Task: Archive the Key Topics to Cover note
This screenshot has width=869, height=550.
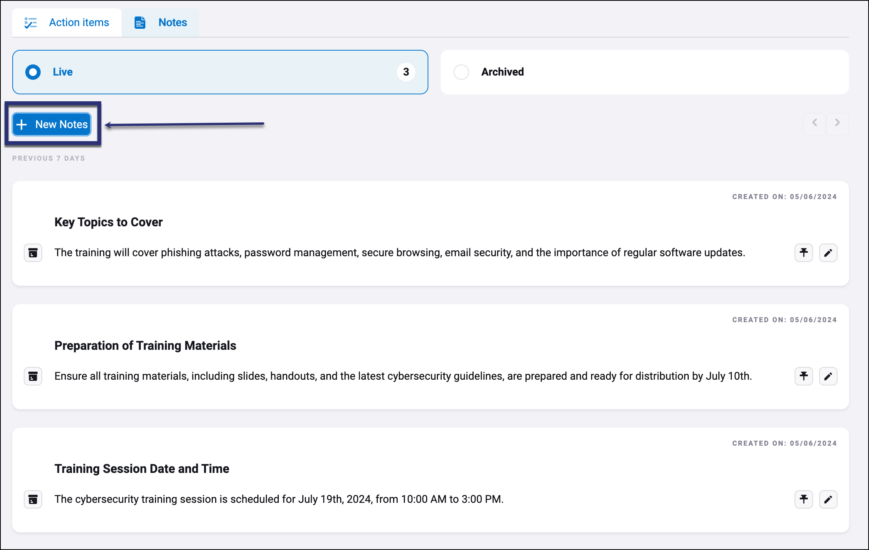Action: [33, 253]
